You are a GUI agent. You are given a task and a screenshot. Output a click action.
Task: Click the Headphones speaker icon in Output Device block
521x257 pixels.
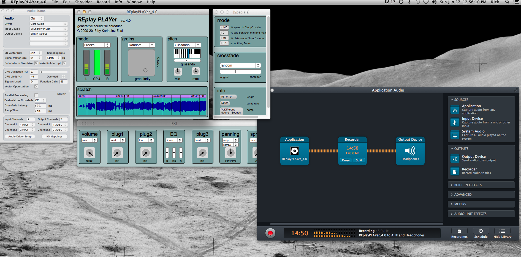pyautogui.click(x=410, y=151)
